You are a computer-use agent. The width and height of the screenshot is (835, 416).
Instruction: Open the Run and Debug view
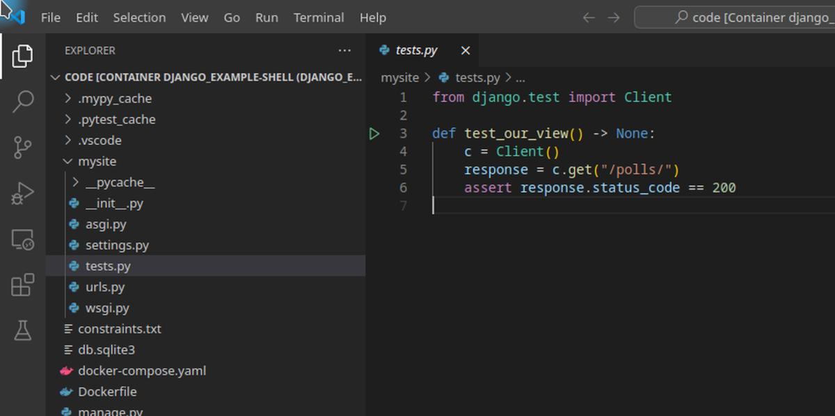(x=22, y=194)
